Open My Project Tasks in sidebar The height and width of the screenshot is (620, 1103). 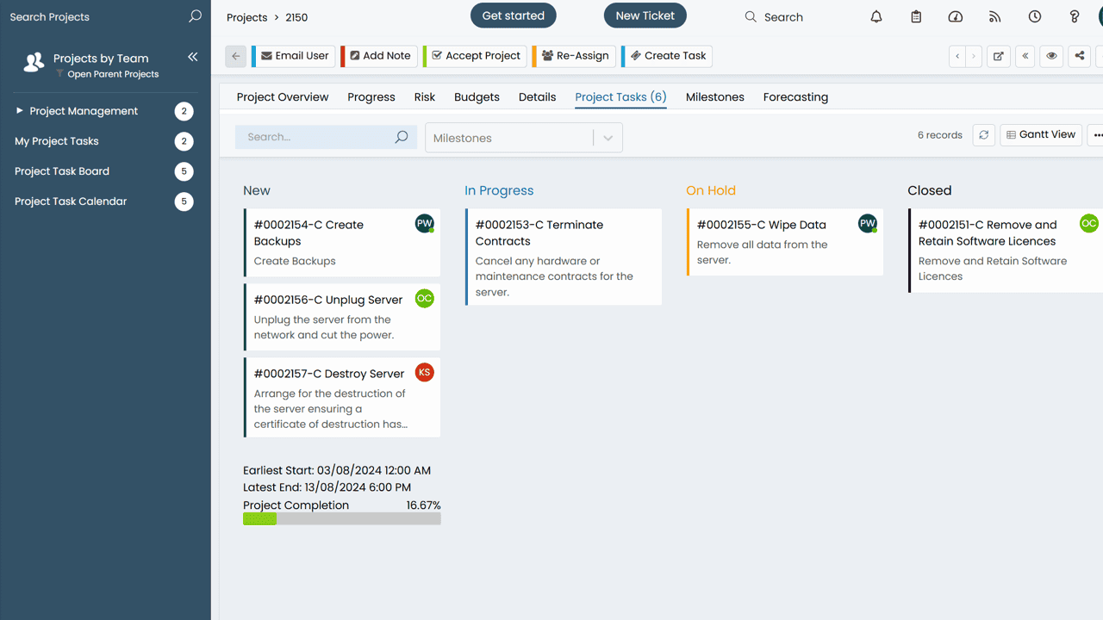pyautogui.click(x=57, y=141)
